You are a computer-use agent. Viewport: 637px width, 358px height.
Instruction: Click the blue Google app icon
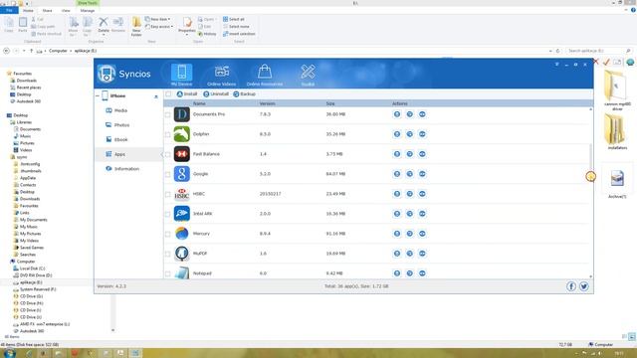tap(181, 174)
